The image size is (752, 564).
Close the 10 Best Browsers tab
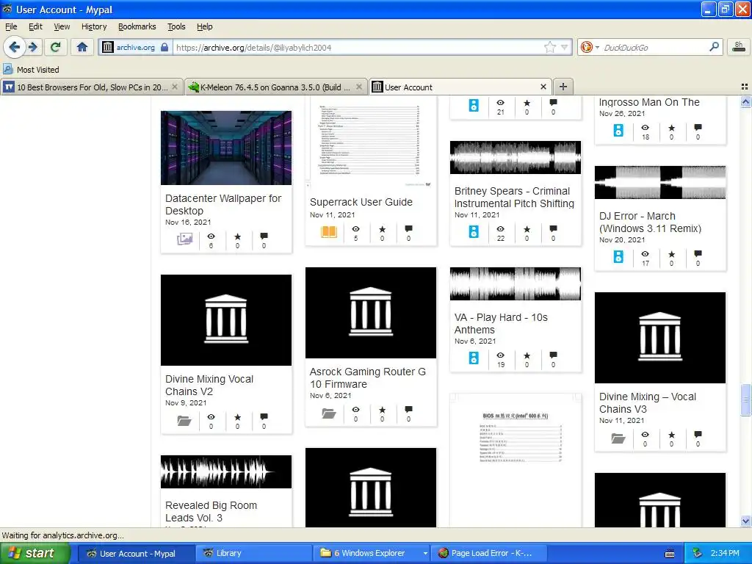[175, 87]
